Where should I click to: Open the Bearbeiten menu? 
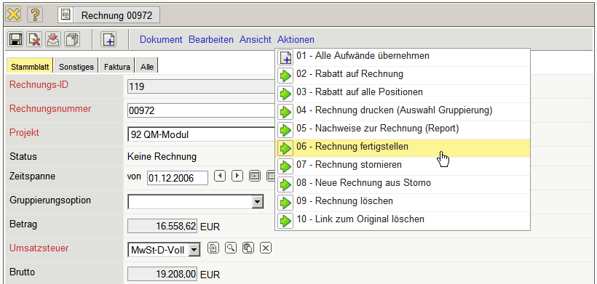211,39
